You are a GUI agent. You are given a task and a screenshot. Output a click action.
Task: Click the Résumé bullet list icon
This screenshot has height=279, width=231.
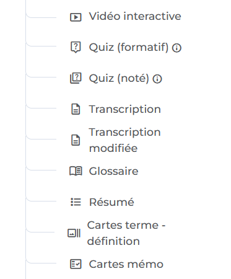coord(76,202)
